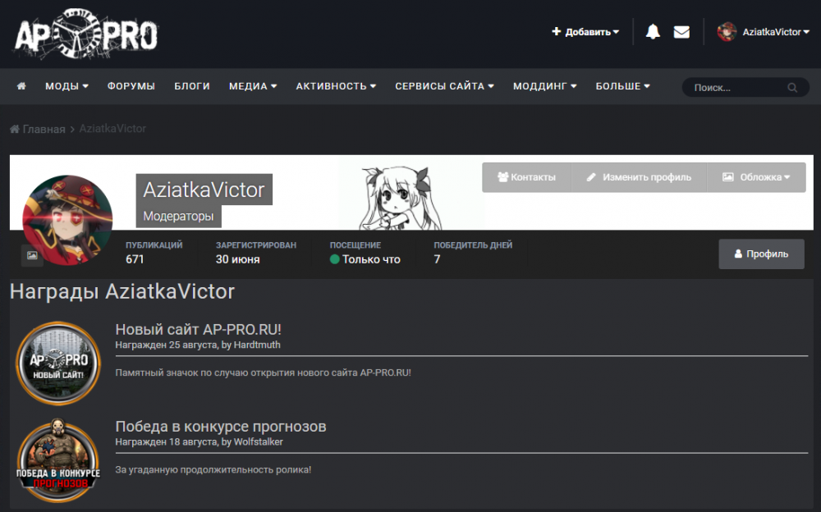
Task: Follow the Wolfstalker link
Action: pos(261,441)
